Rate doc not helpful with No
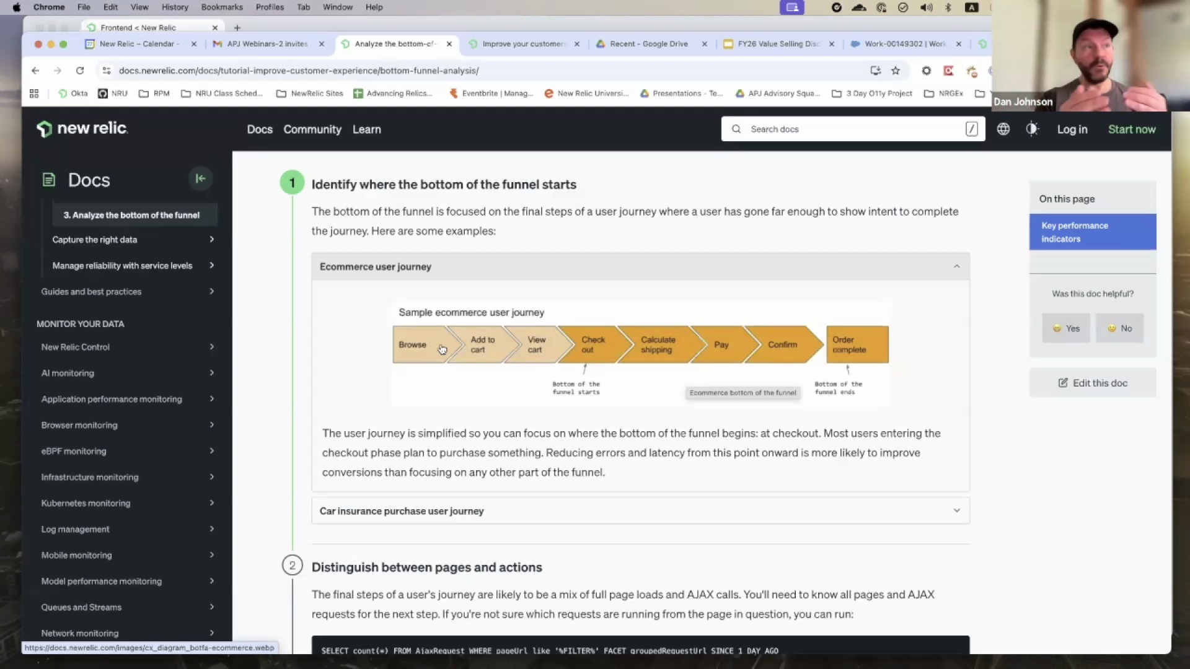 [x=1119, y=328]
